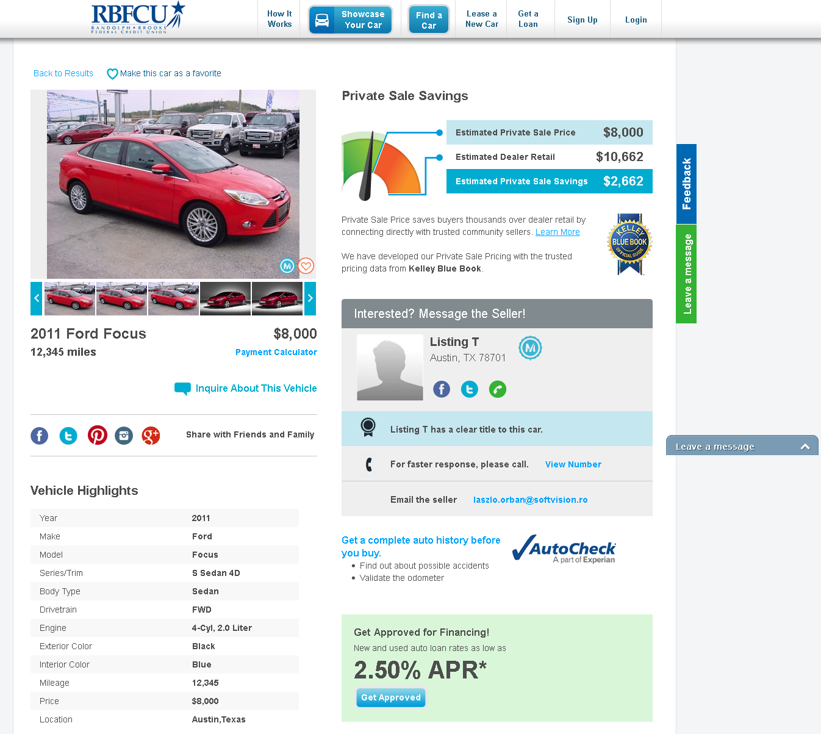The height and width of the screenshot is (734, 821).
Task: Click the Black exterior color value
Action: coord(204,646)
